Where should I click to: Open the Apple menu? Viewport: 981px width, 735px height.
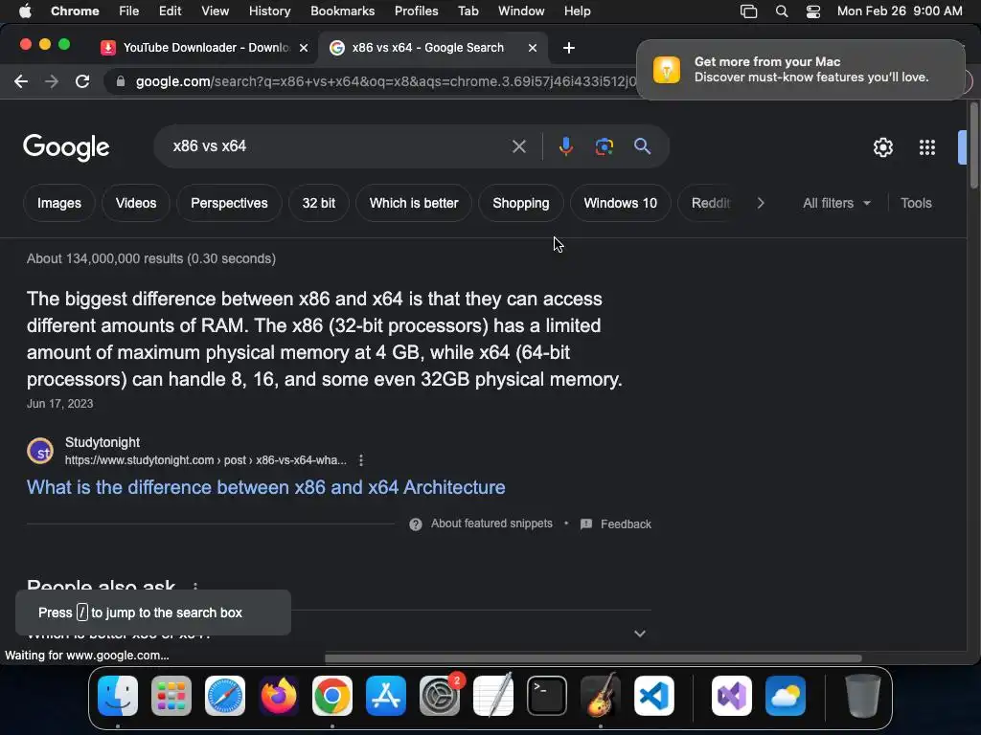(x=25, y=11)
